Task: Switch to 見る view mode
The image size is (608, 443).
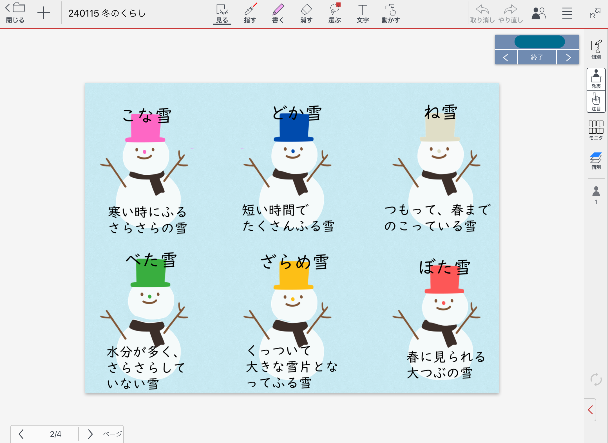Action: coord(222,13)
